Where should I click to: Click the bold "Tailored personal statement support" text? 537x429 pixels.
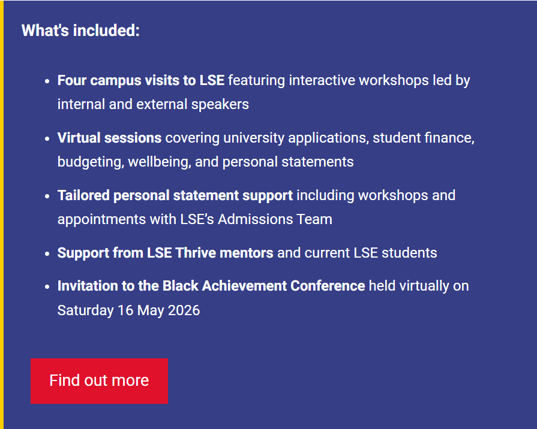click(175, 195)
